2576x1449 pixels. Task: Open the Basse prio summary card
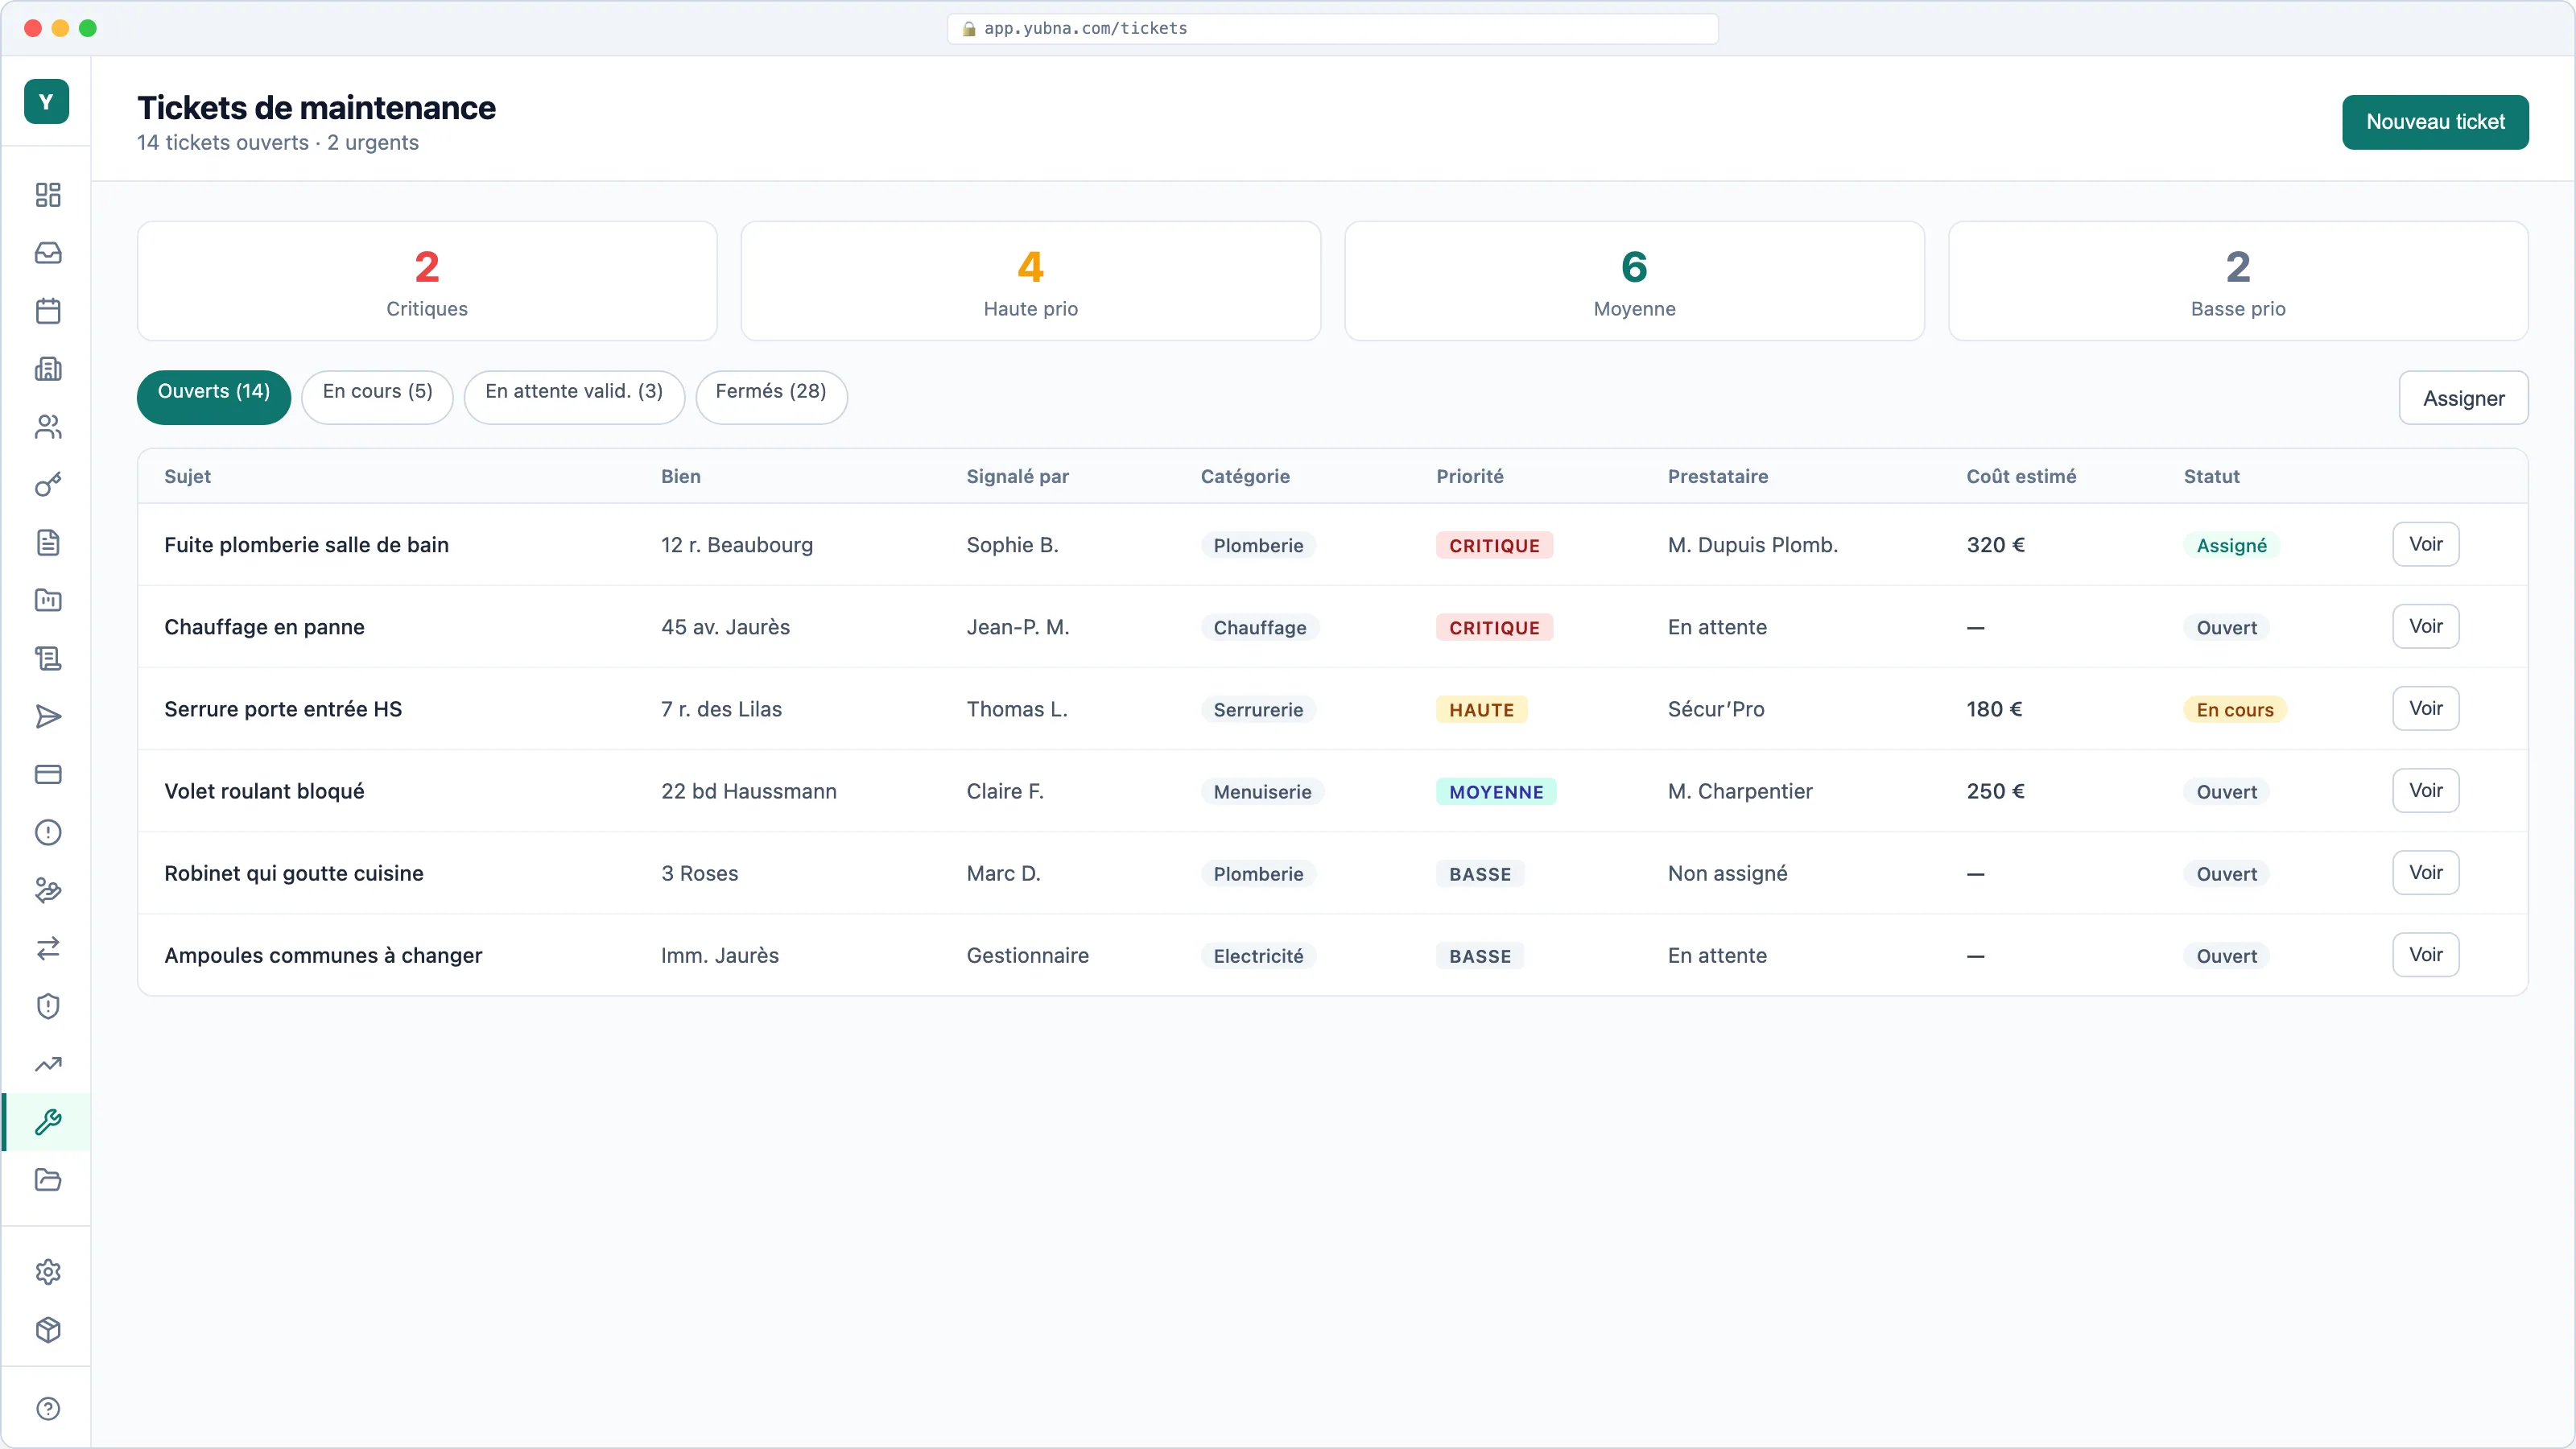pyautogui.click(x=2238, y=281)
